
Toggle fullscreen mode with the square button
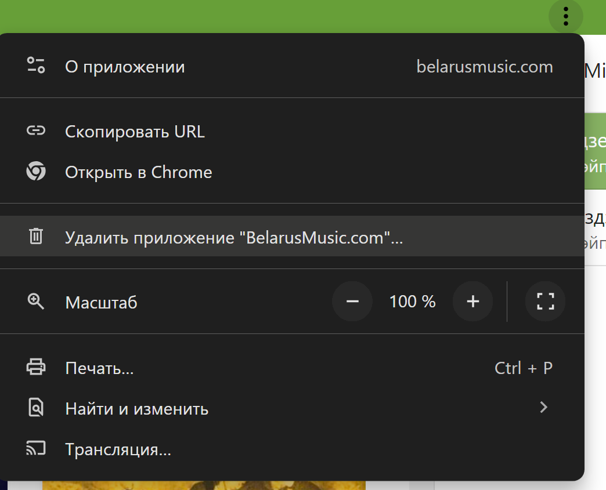(x=544, y=302)
